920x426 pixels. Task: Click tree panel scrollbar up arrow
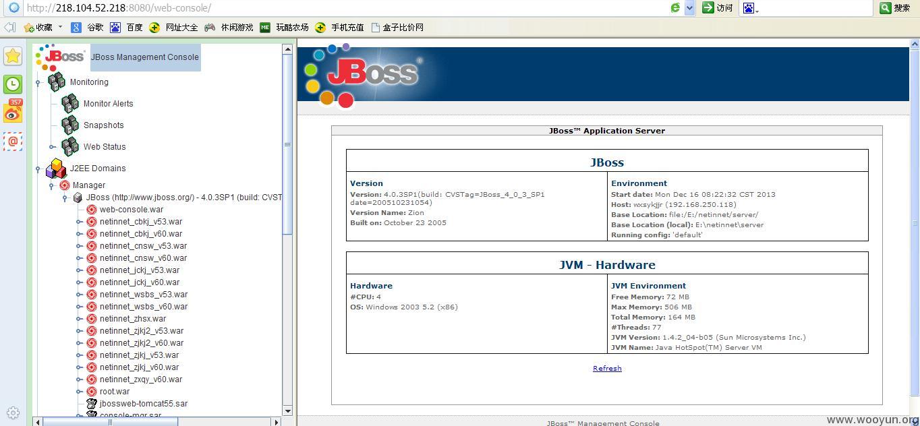(x=288, y=49)
